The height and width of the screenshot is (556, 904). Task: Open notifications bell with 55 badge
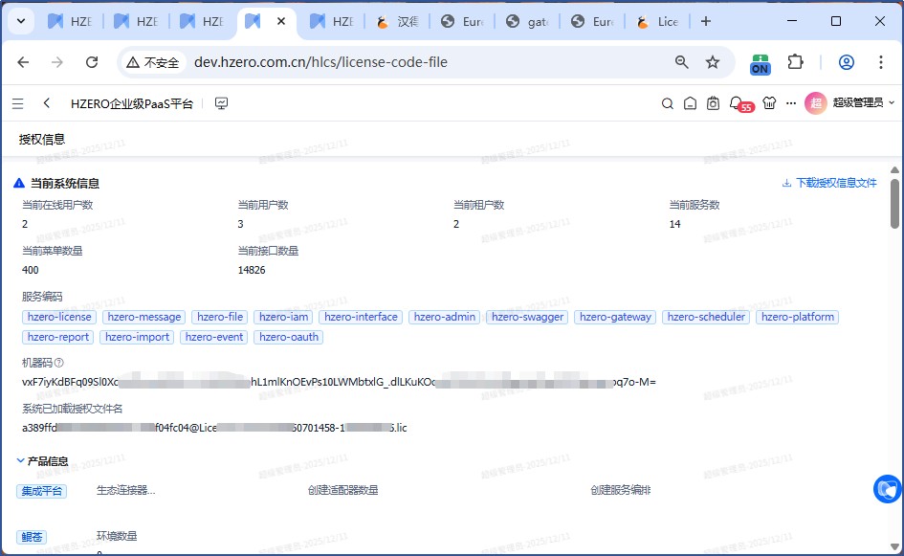[736, 103]
